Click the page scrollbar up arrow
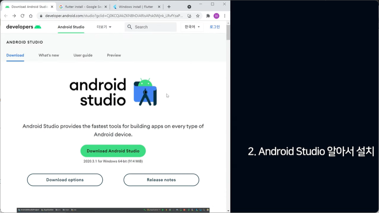This screenshot has width=379, height=213. pos(228,23)
